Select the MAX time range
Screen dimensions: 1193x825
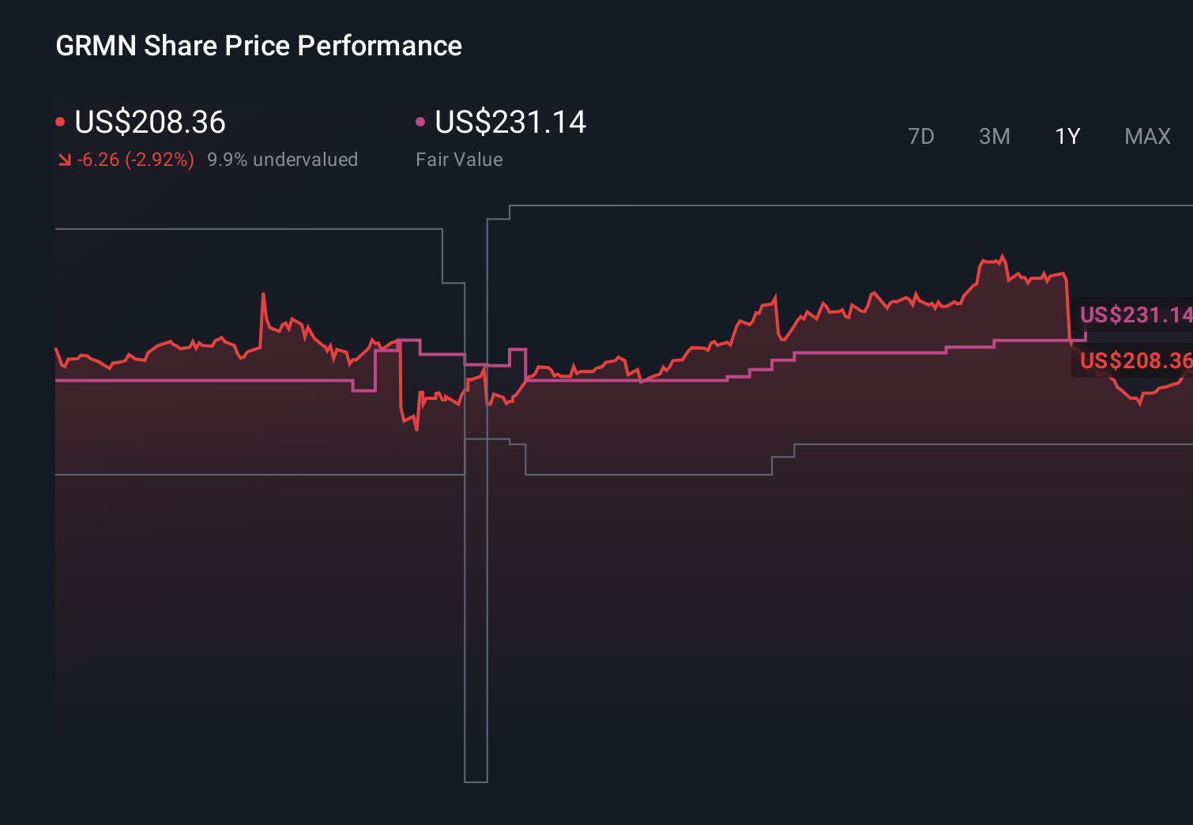click(x=1146, y=136)
